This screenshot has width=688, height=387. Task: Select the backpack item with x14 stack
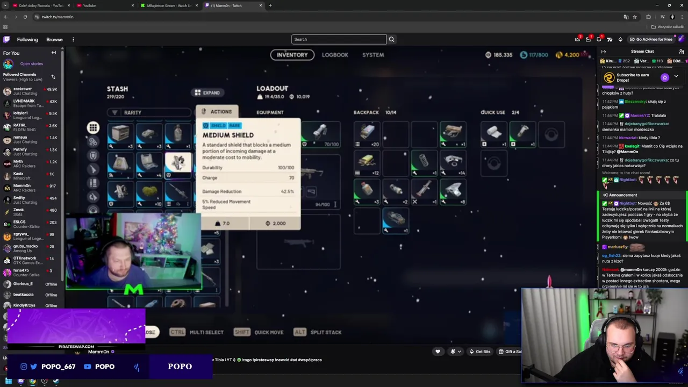coord(453,164)
